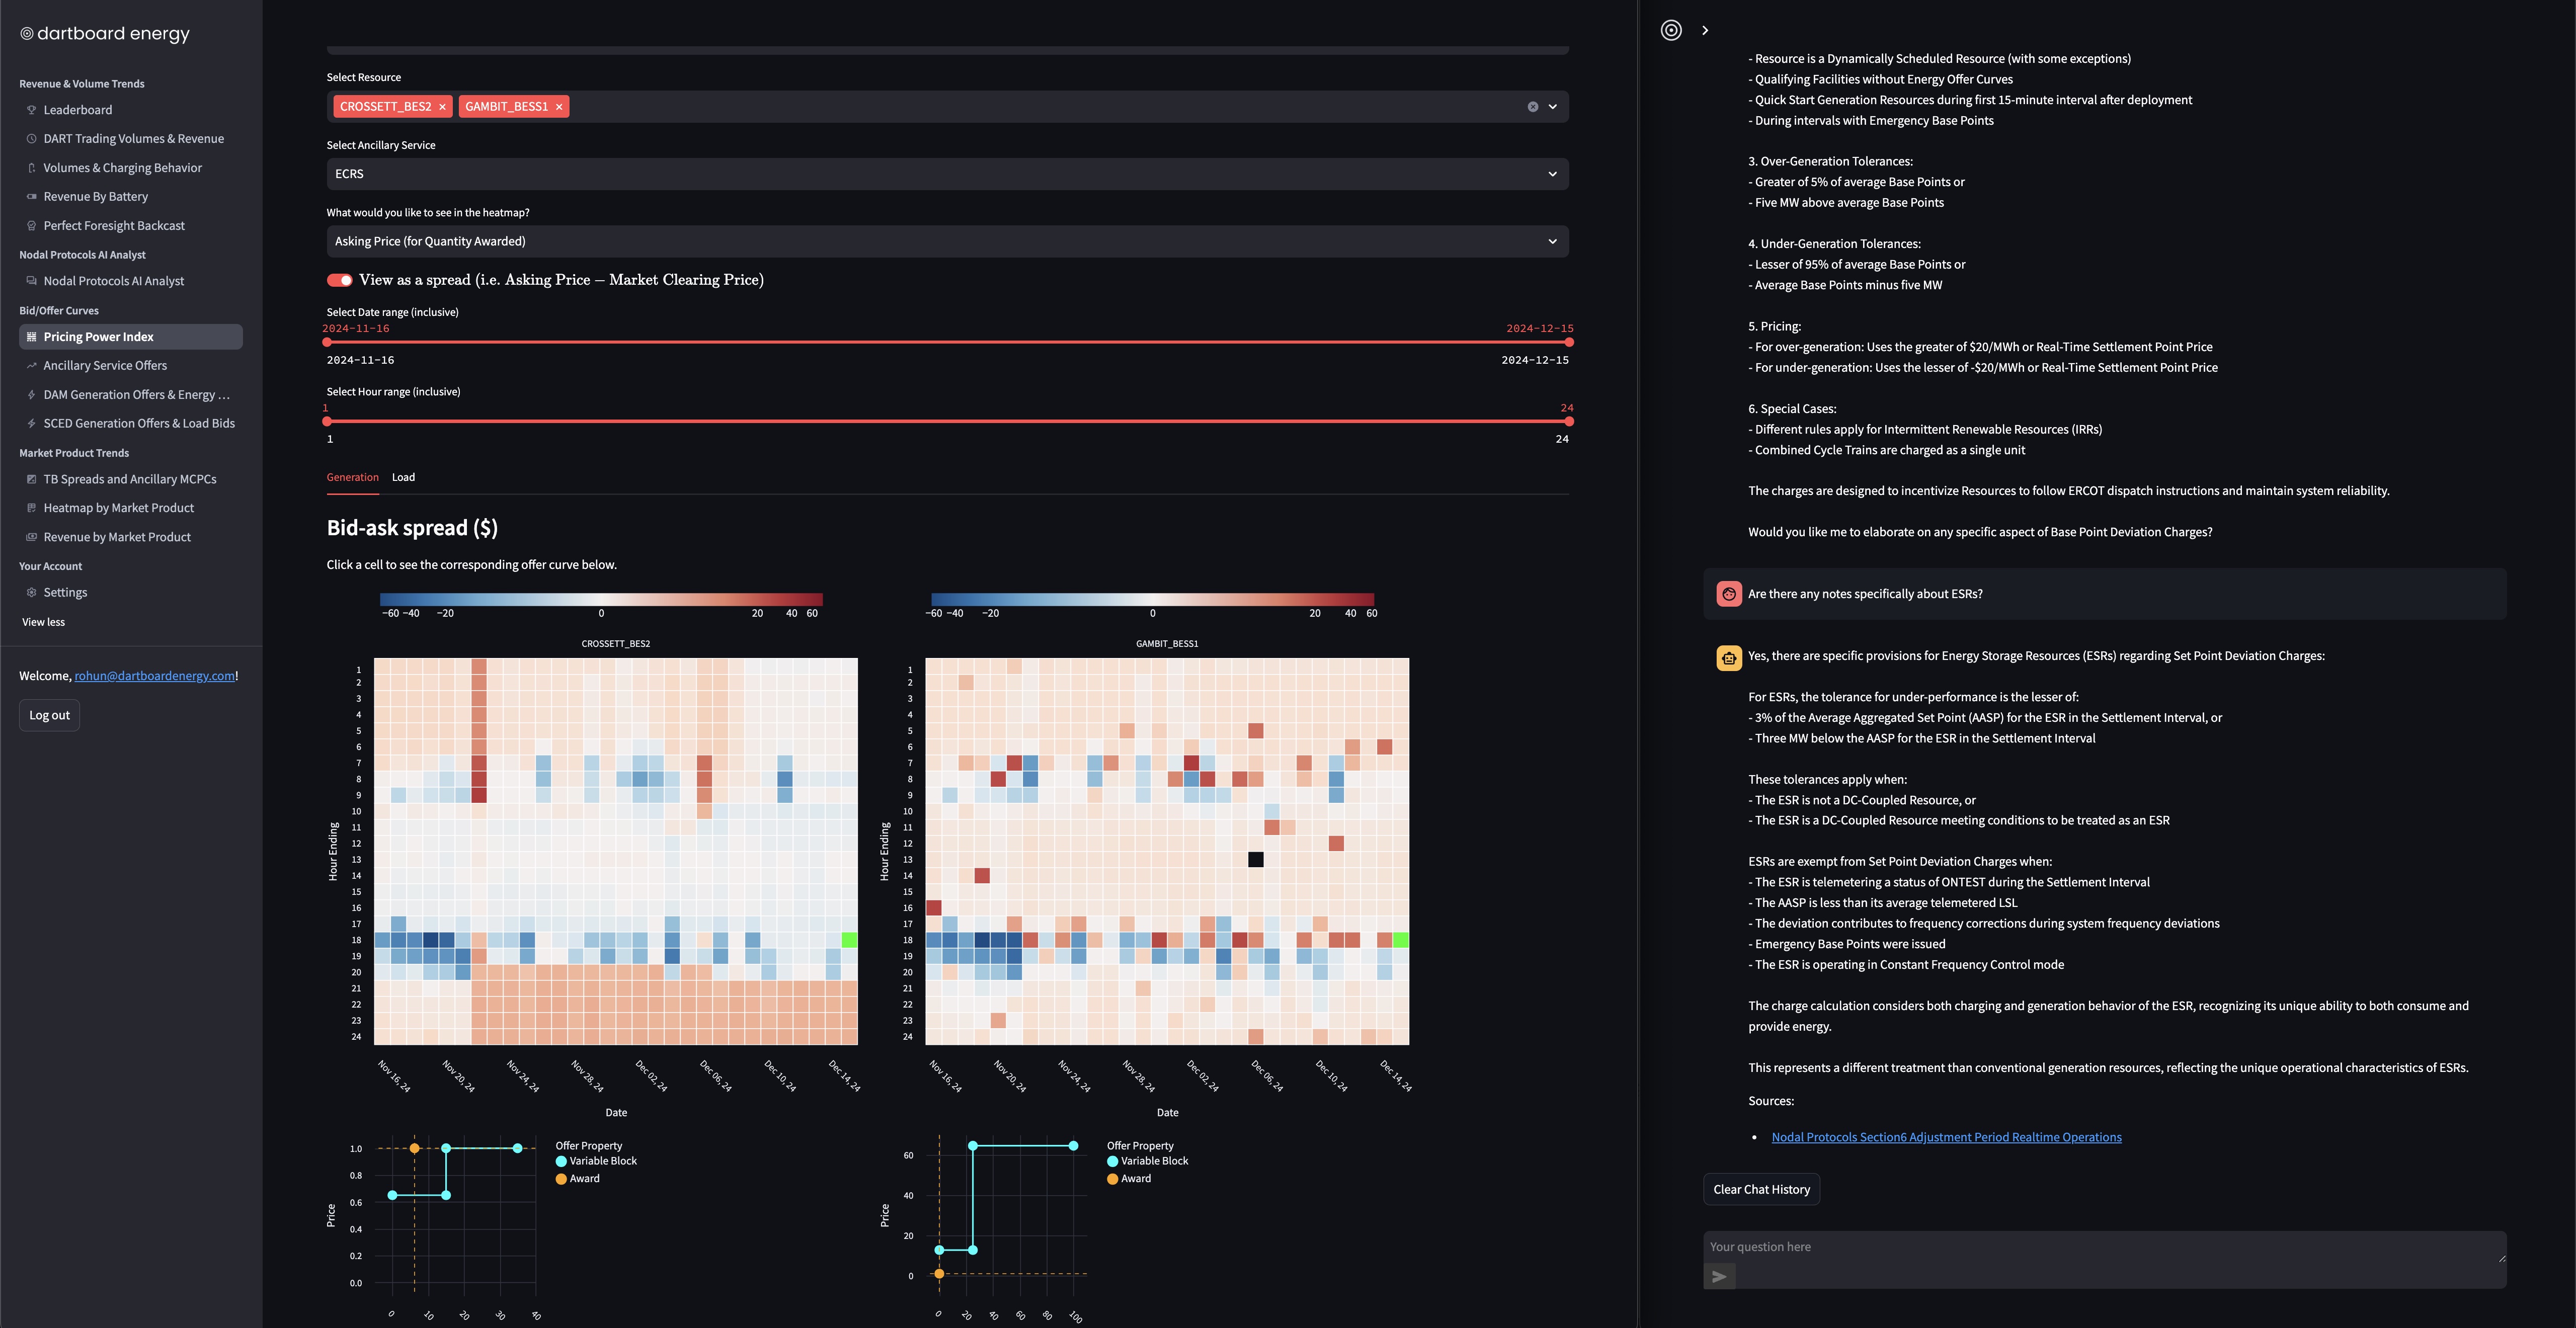Expand the Select Resource dropdown arrow
The image size is (2576, 1328).
click(x=1552, y=107)
